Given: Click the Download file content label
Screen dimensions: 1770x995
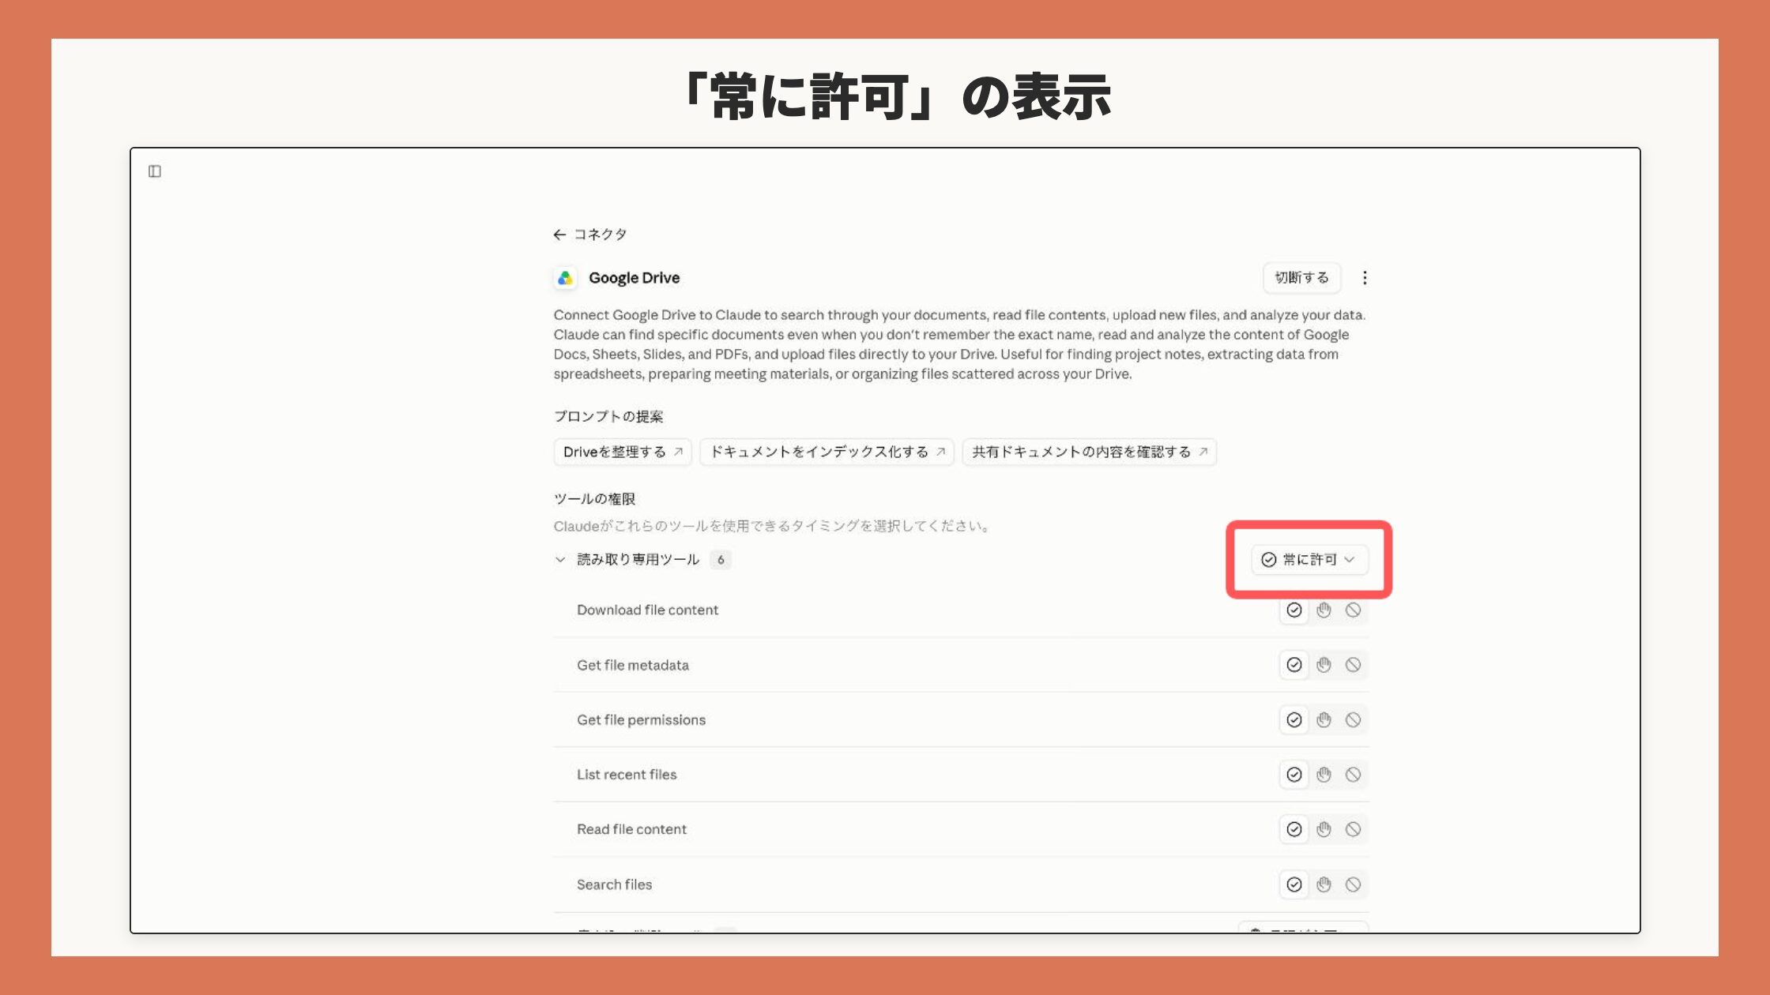Looking at the screenshot, I should point(647,610).
